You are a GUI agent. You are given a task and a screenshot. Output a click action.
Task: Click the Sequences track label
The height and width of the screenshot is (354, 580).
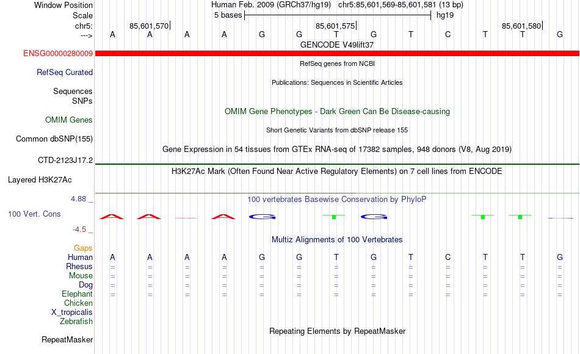click(73, 91)
